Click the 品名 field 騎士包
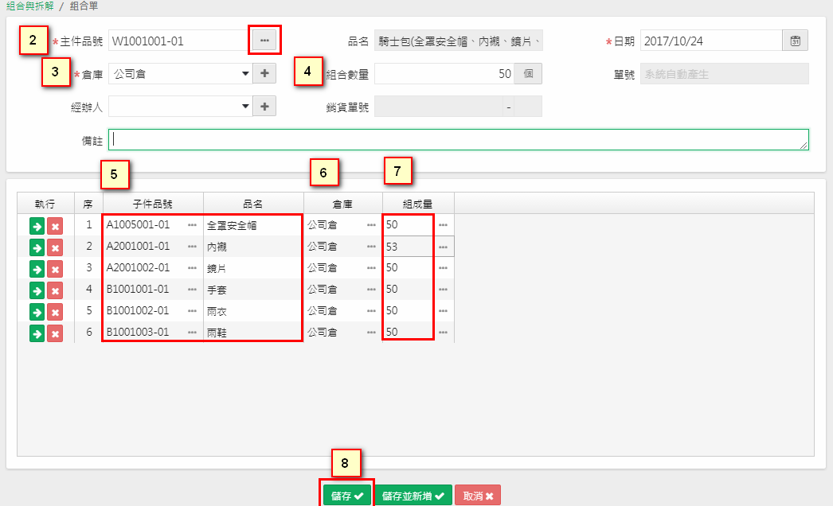 click(459, 41)
